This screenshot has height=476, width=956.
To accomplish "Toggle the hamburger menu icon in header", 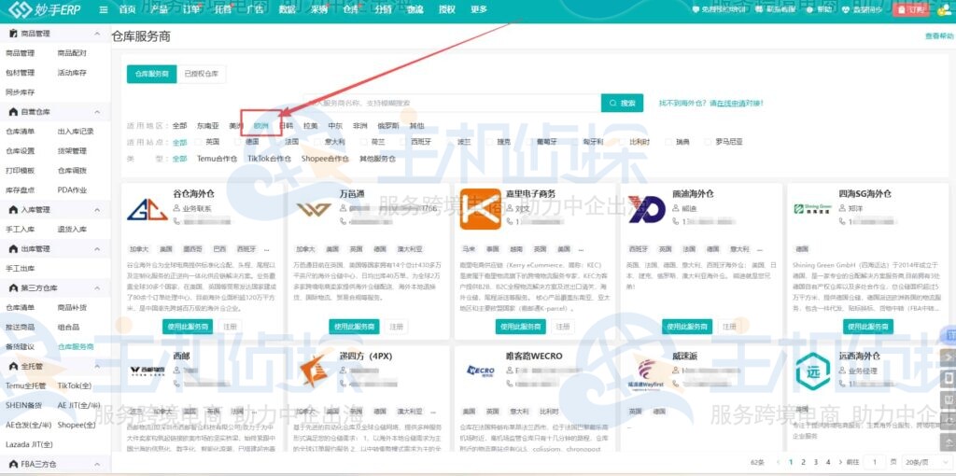I will point(104,9).
